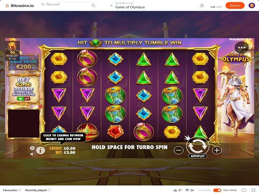
Task: Expand the three-dots game options bubble
Action: 241,48
